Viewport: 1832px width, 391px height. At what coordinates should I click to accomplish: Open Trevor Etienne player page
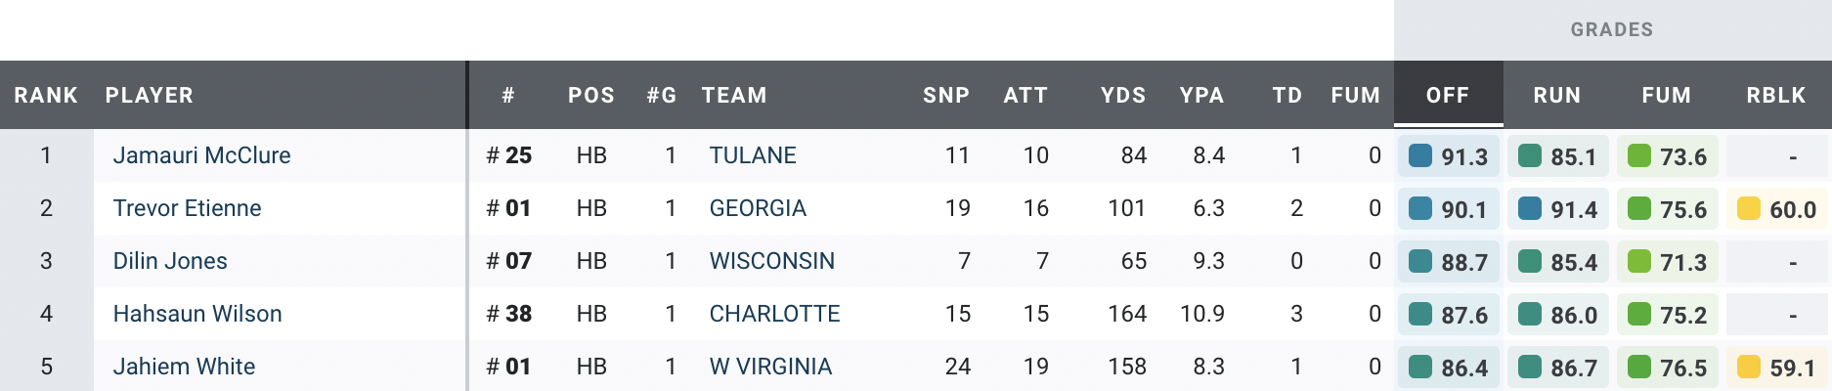[187, 208]
